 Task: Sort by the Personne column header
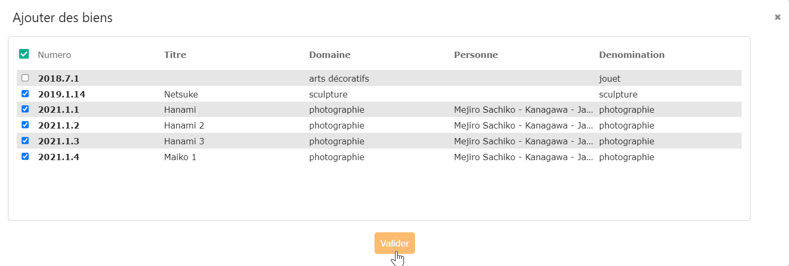pos(476,55)
